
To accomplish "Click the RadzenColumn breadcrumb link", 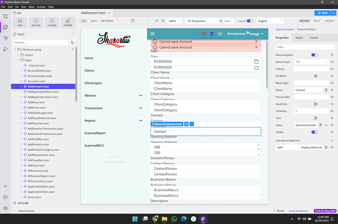I will pos(285,29).
